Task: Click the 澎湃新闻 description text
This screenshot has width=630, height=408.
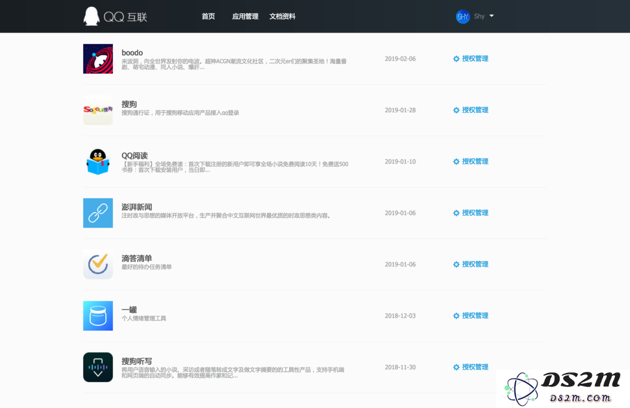Action: click(226, 216)
